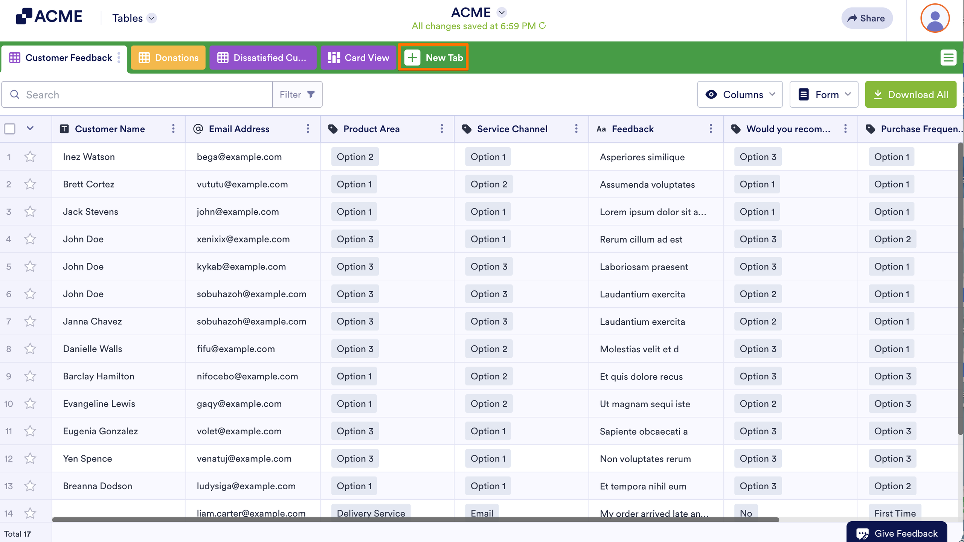Click the Purchase Frequency tag icon

[x=871, y=129]
